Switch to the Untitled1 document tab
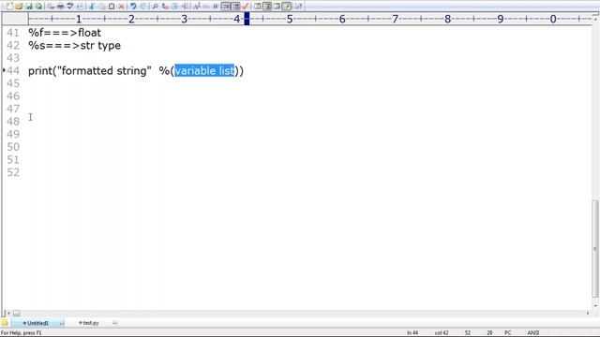The width and height of the screenshot is (600, 337). [37, 323]
